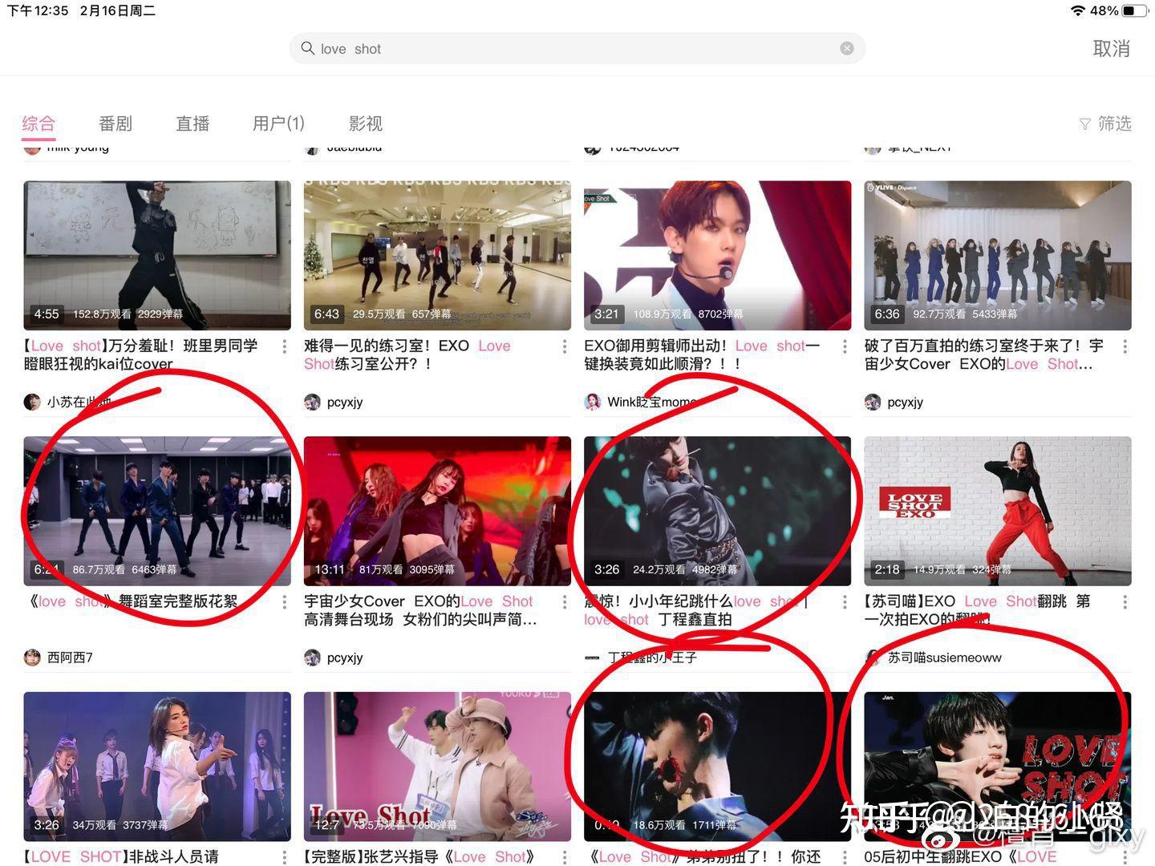Viewport: 1155px width, 866px height.
Task: Open more options for 破了百万直拍的练习室 video
Action: pyautogui.click(x=1125, y=346)
